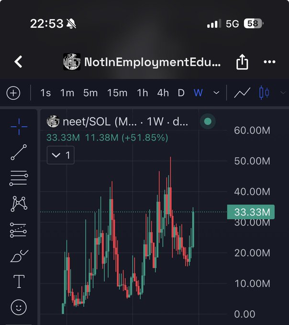Tap the NEET token logo in header
This screenshot has height=325, width=289.
pos(72,62)
